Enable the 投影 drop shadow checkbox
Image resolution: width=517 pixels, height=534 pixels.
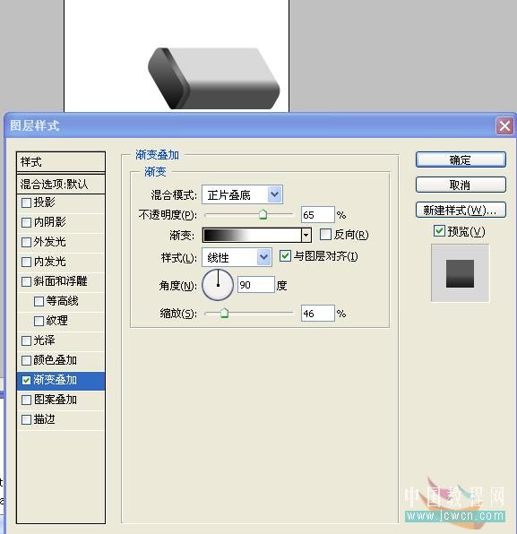tap(26, 203)
